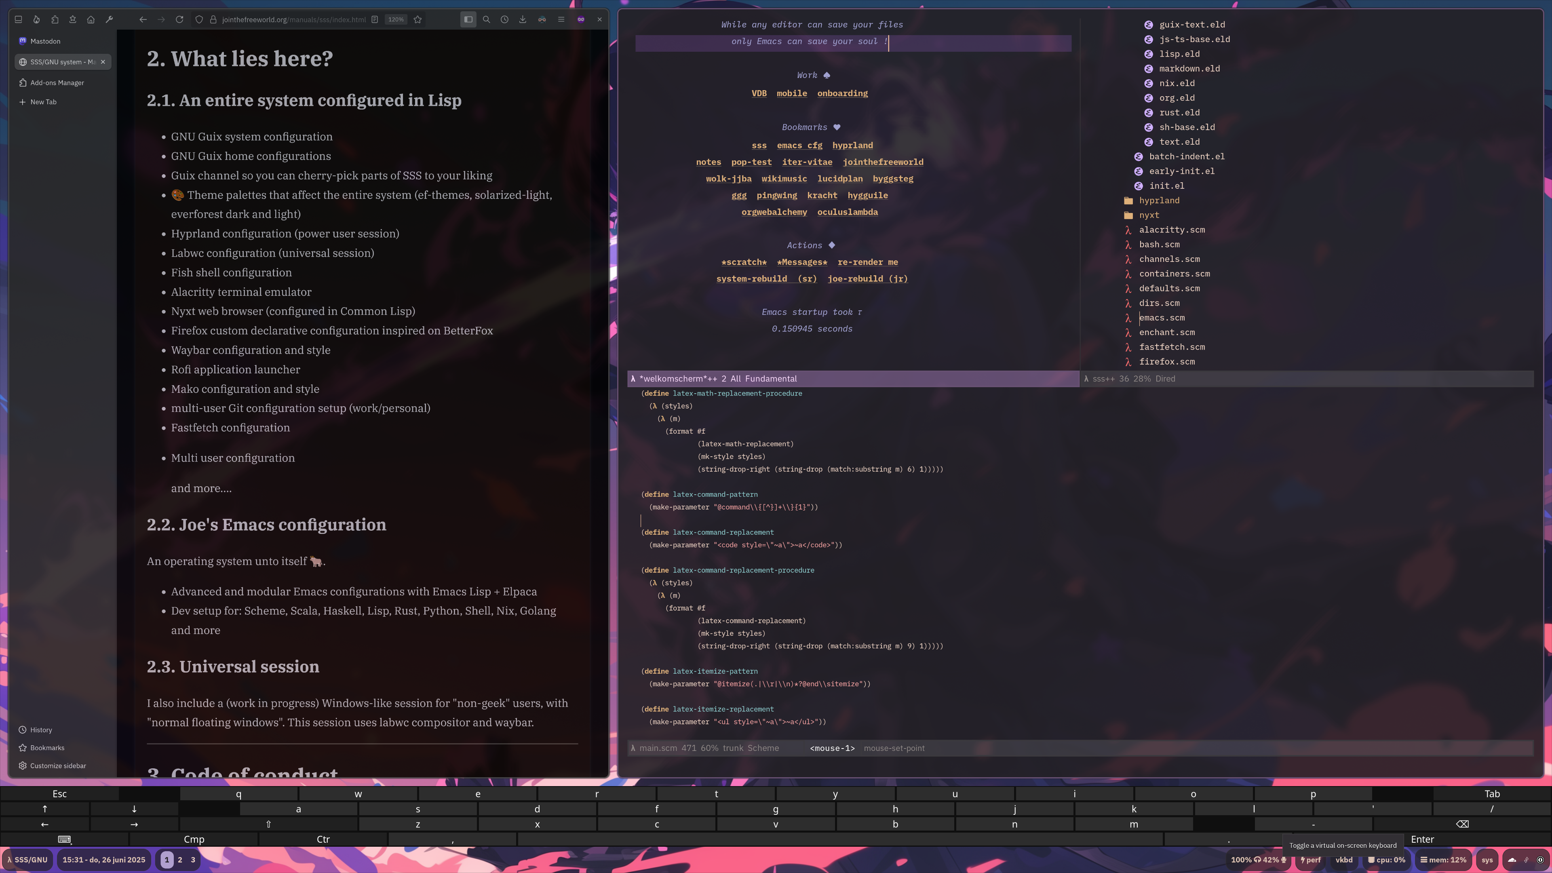Toggle the perf power profile module
The height and width of the screenshot is (873, 1552).
coord(1310,860)
